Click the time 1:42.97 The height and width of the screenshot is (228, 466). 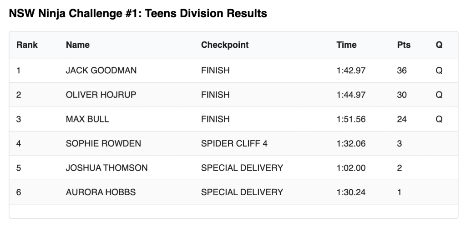click(351, 71)
